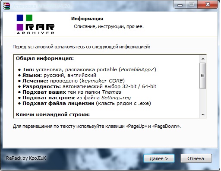Click the 'Подхват ваших тем' Themes line

click(x=69, y=92)
